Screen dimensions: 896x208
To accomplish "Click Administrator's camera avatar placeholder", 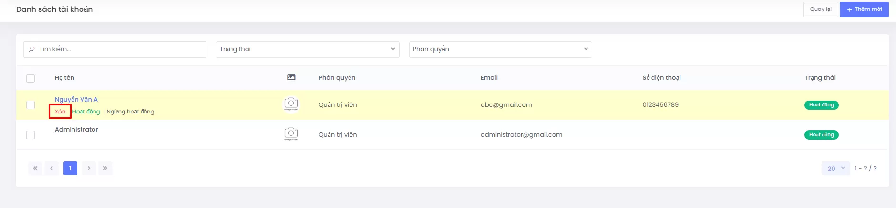I will [x=291, y=134].
